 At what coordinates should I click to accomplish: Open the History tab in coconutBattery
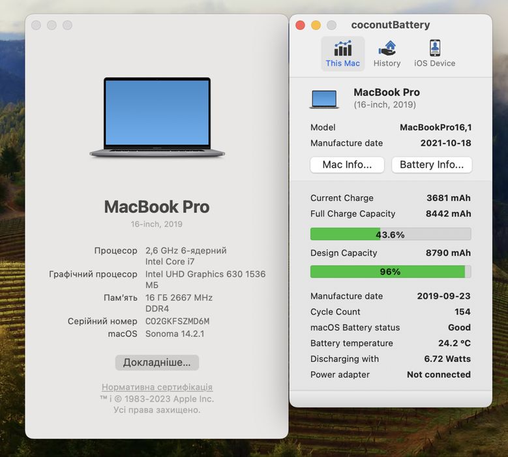387,54
